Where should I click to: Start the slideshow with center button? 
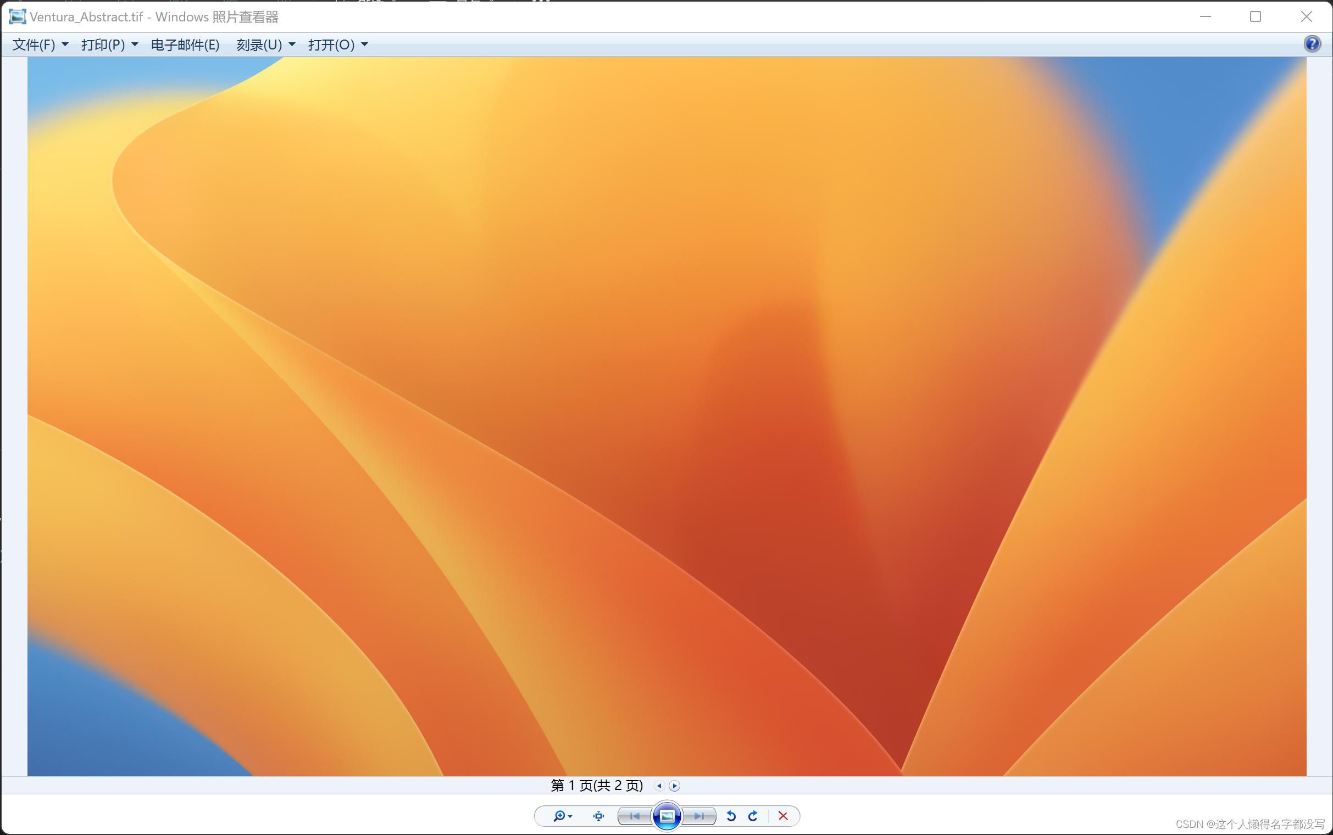(x=667, y=816)
